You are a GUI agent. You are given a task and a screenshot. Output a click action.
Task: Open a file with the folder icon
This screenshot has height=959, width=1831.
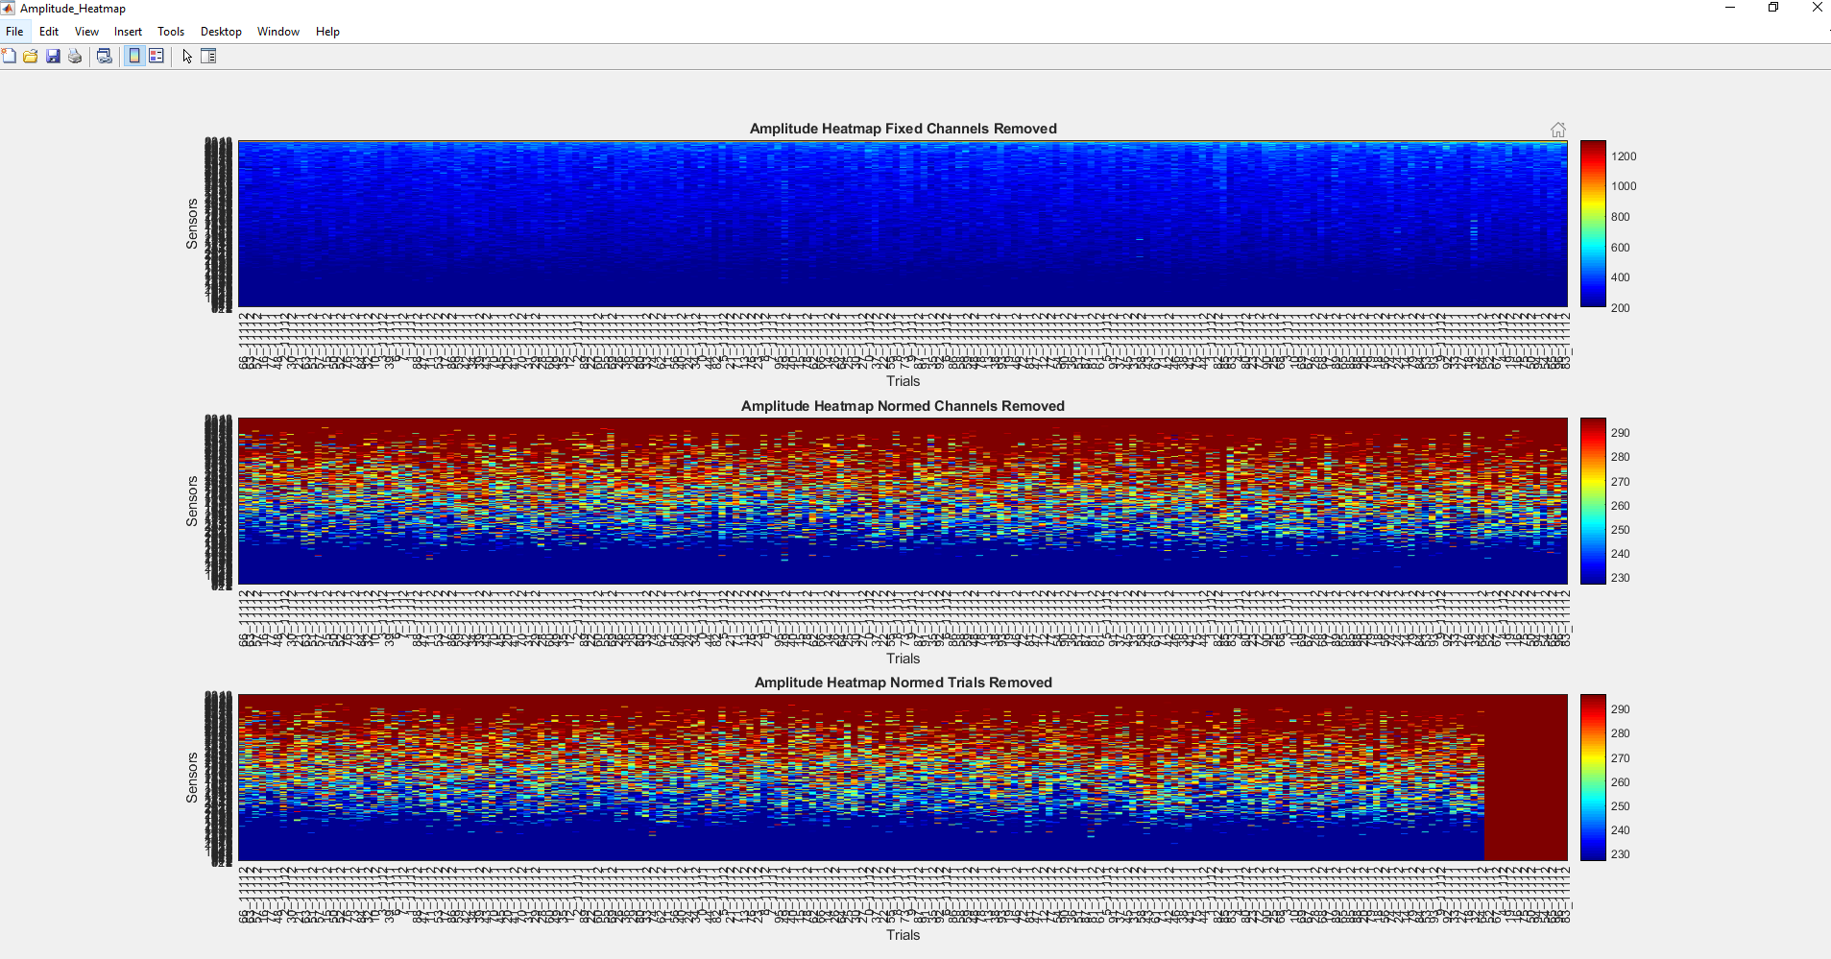click(31, 56)
